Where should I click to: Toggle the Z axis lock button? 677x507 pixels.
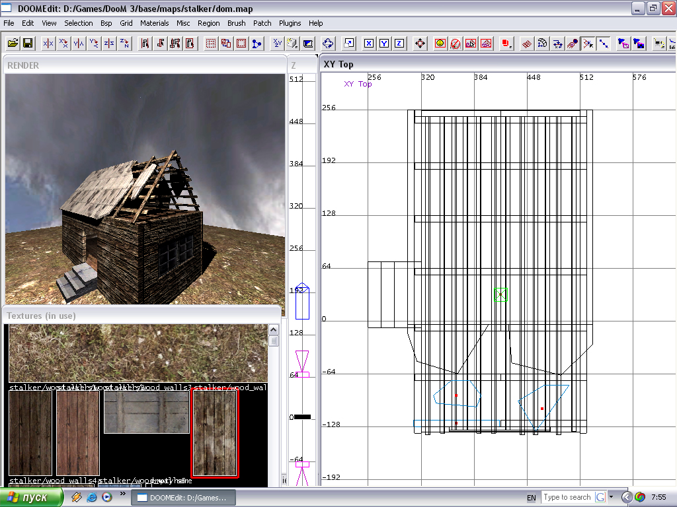[x=399, y=44]
